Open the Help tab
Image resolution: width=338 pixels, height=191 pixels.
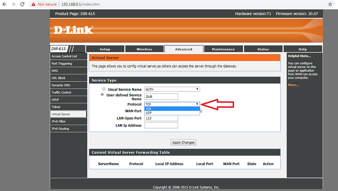click(303, 49)
